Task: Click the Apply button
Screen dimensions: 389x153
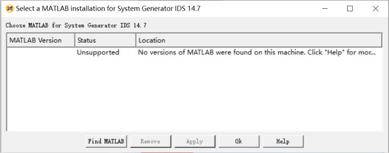Action: 194,141
